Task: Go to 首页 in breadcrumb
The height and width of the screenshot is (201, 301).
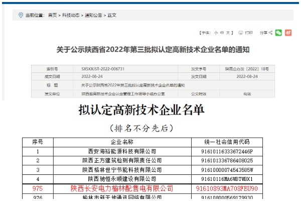Action: tap(52, 15)
